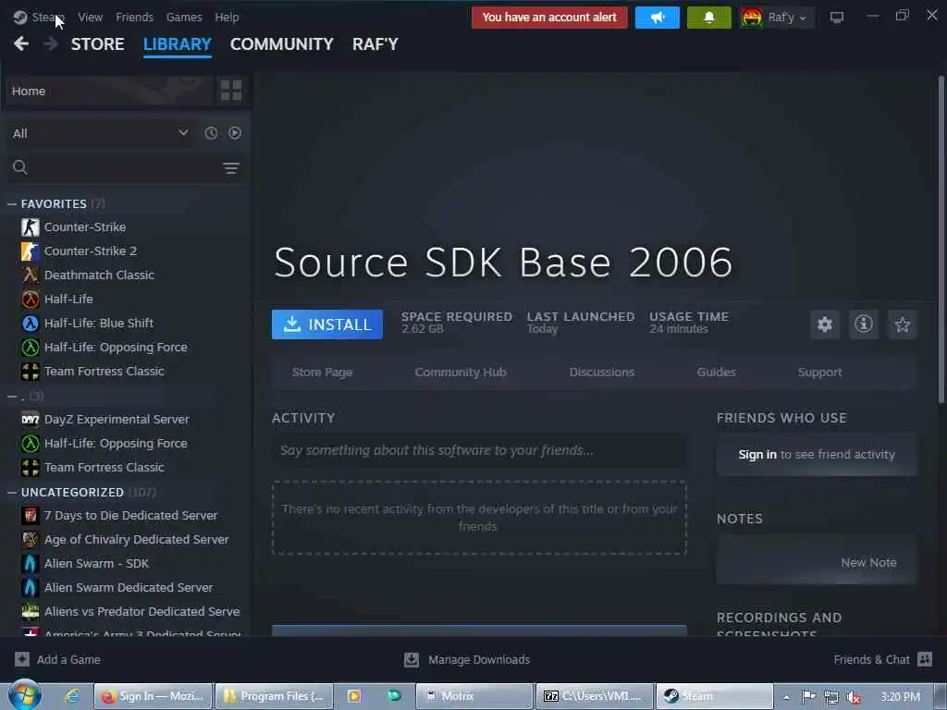The height and width of the screenshot is (710, 947).
Task: Click the back navigation arrow
Action: (x=21, y=43)
